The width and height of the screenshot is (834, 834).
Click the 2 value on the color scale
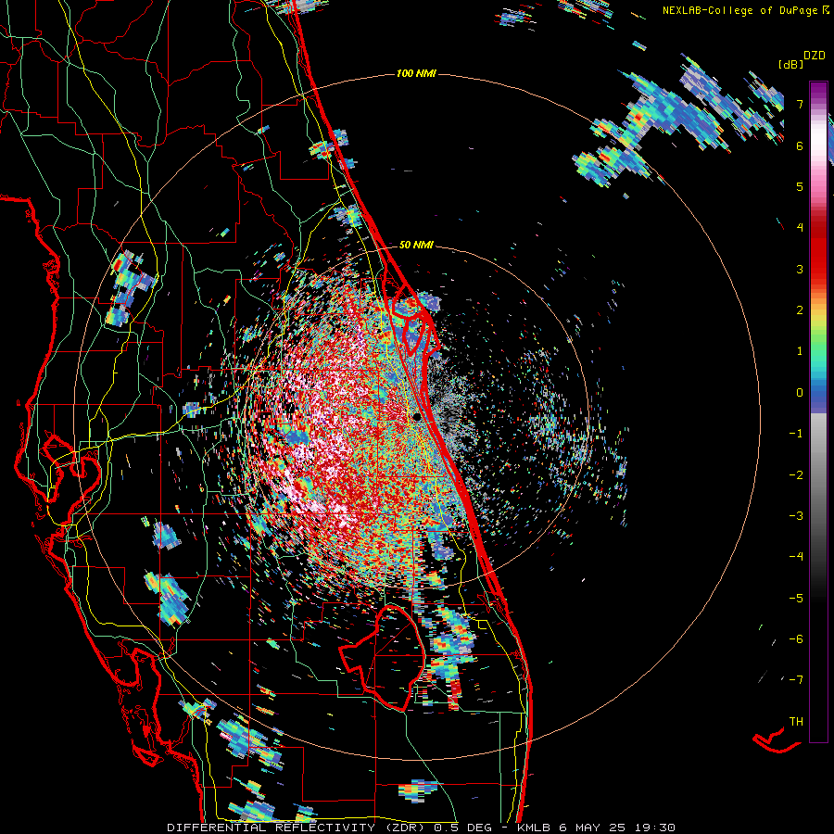pyautogui.click(x=800, y=310)
